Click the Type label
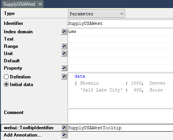Image resolution: width=173 pixels, height=140 pixels. 9,13
